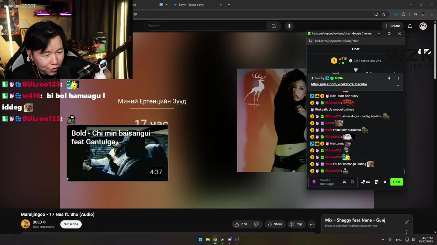Viewport: 437px width, 245px height.
Task: Unpin the BotRix message with pin icon
Action: click(x=389, y=78)
